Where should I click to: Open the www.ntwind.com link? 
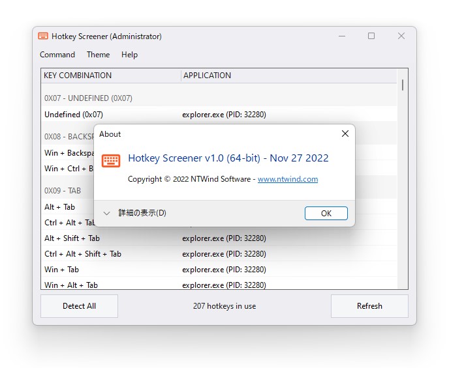tap(288, 179)
